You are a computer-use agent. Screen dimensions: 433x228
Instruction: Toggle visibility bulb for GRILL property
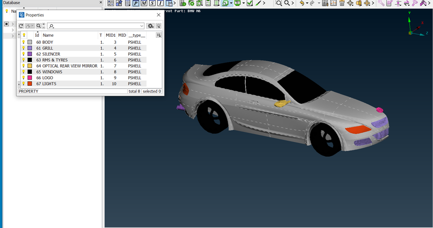click(23, 48)
